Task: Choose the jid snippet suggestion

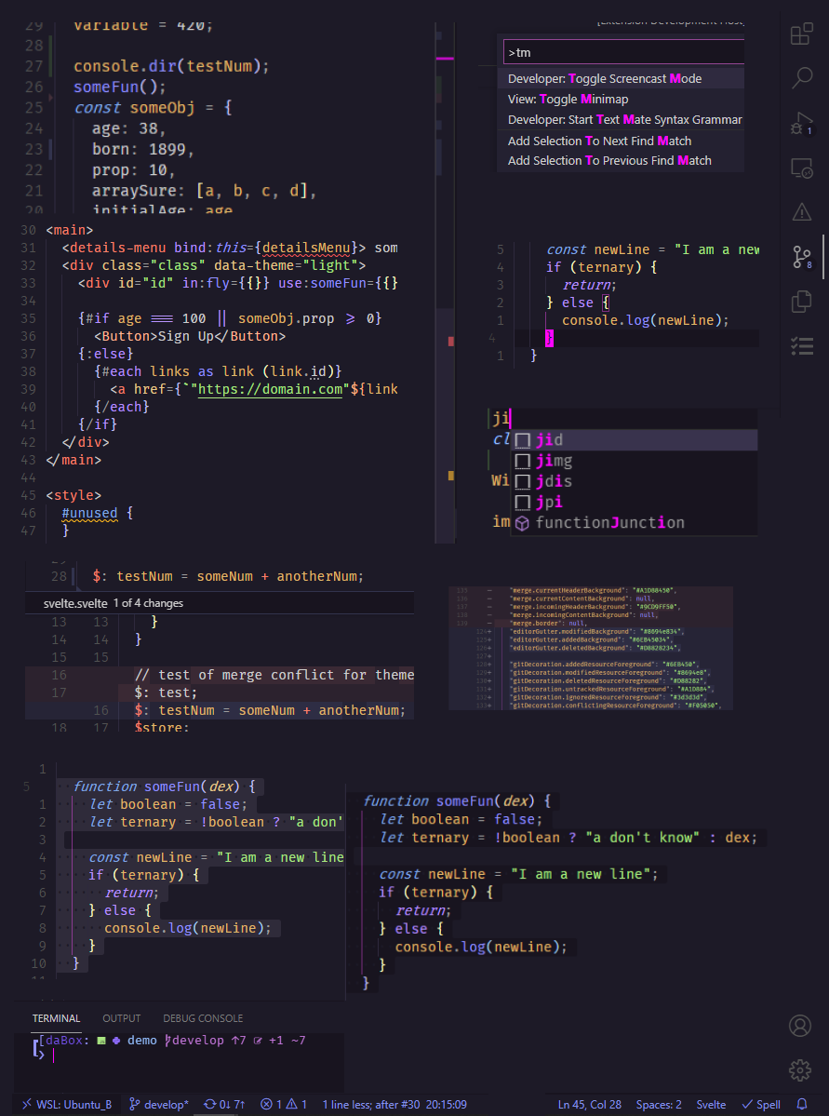Action: 634,440
